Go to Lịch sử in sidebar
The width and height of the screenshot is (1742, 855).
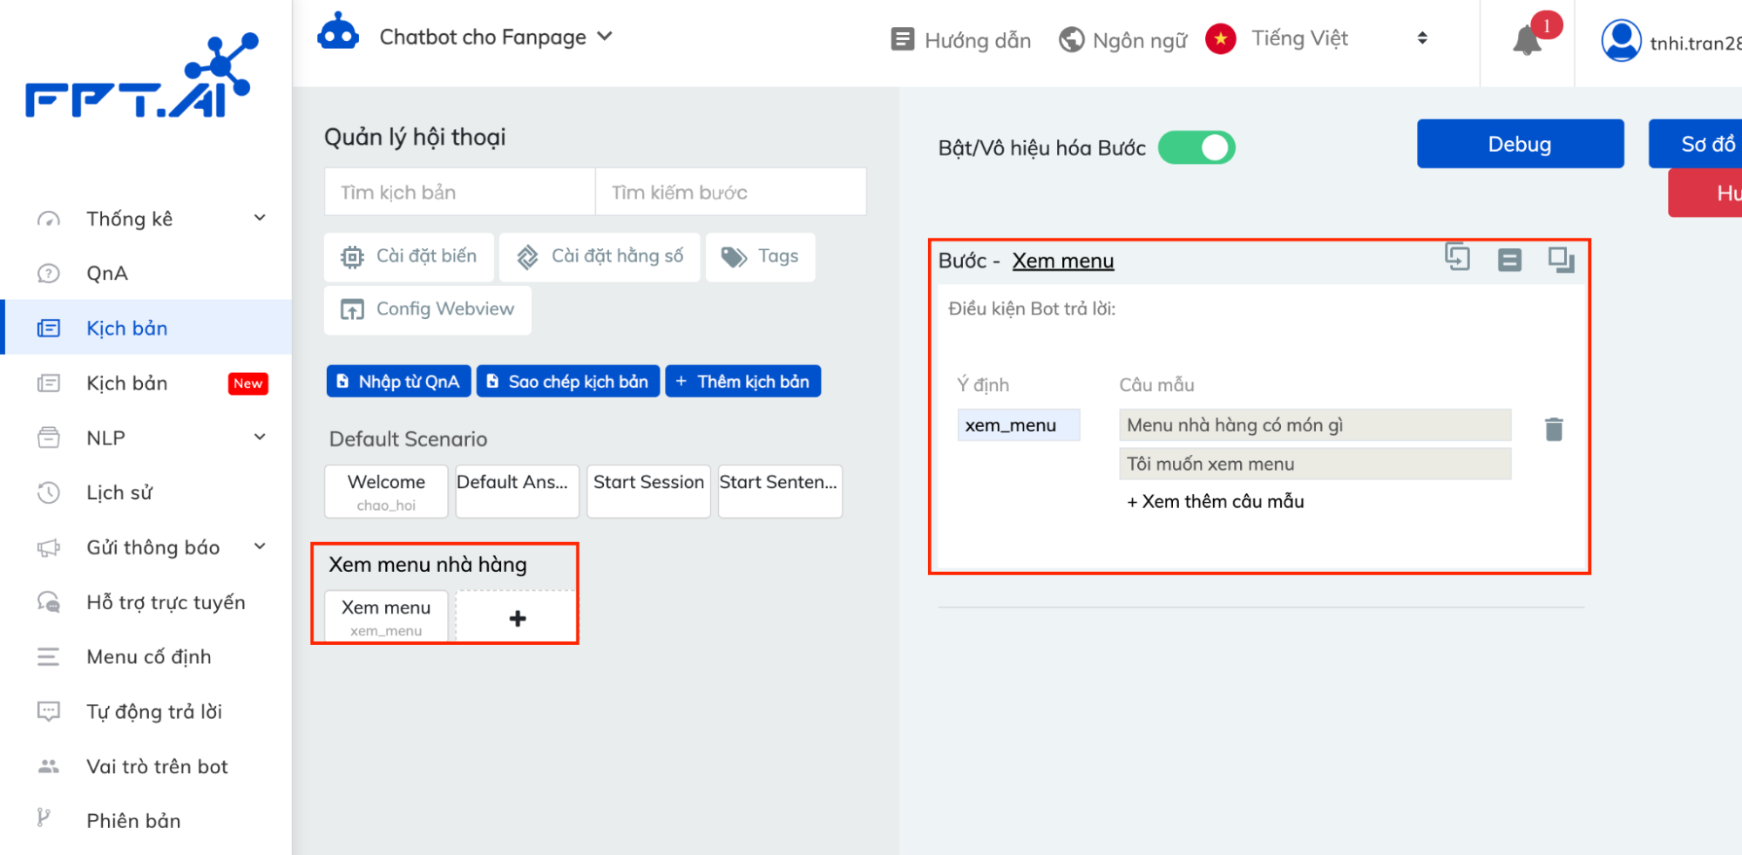pyautogui.click(x=119, y=492)
